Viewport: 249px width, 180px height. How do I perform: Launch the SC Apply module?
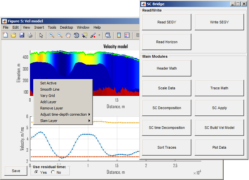(219, 108)
